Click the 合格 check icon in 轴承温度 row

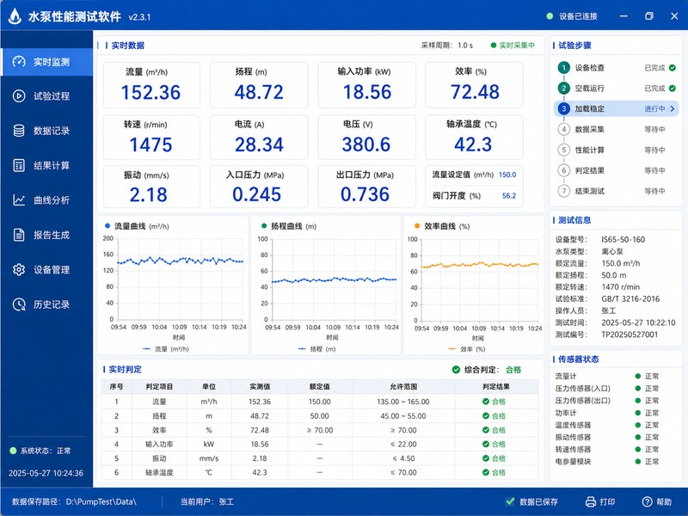pos(486,472)
